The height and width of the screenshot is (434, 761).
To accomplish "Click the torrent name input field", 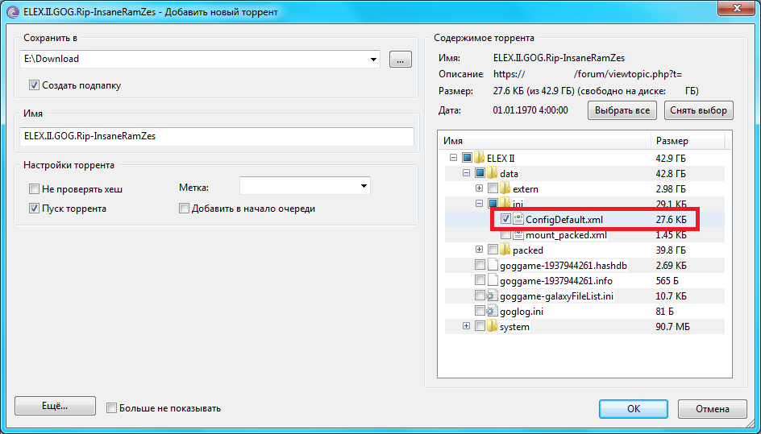I will (217, 137).
